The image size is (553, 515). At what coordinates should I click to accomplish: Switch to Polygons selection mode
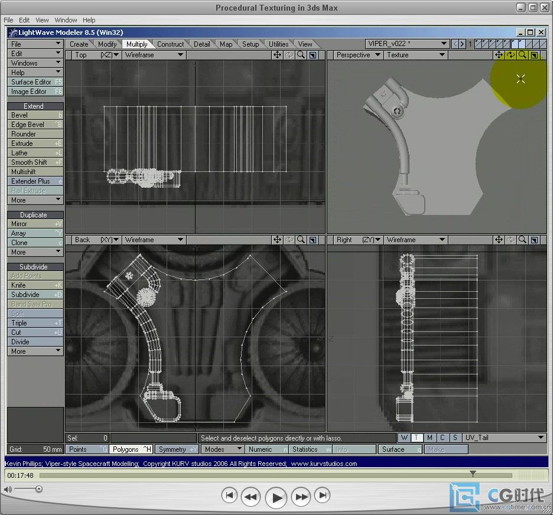click(131, 449)
